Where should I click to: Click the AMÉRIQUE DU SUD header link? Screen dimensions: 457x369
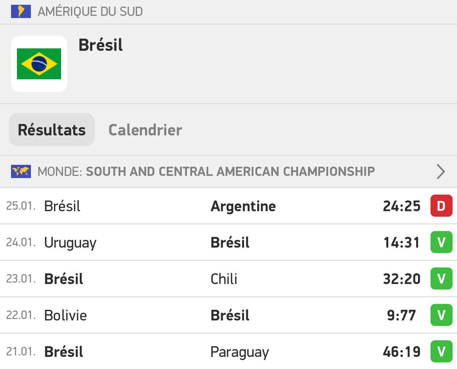click(x=90, y=12)
